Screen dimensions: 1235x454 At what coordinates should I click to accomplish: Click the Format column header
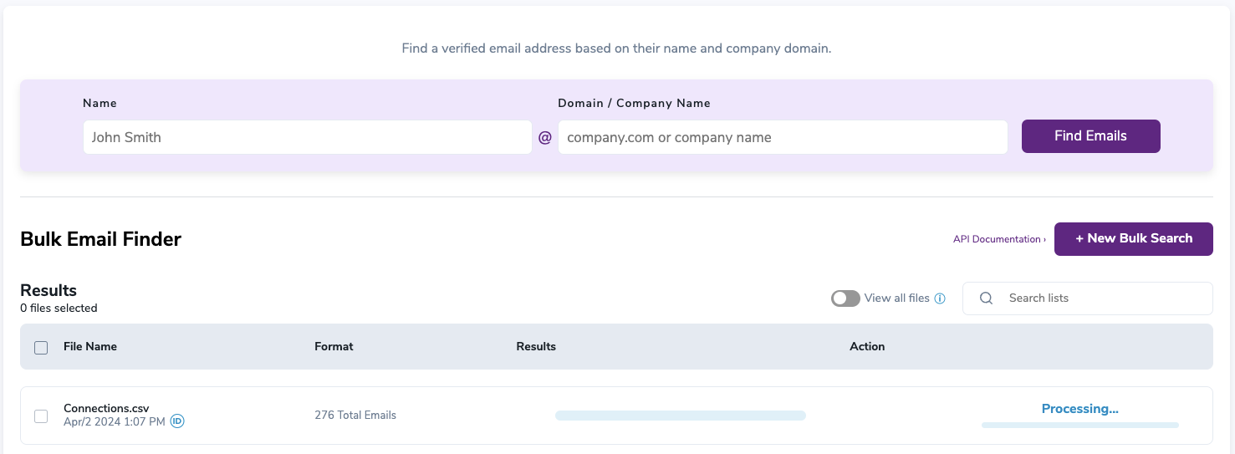[x=334, y=346]
